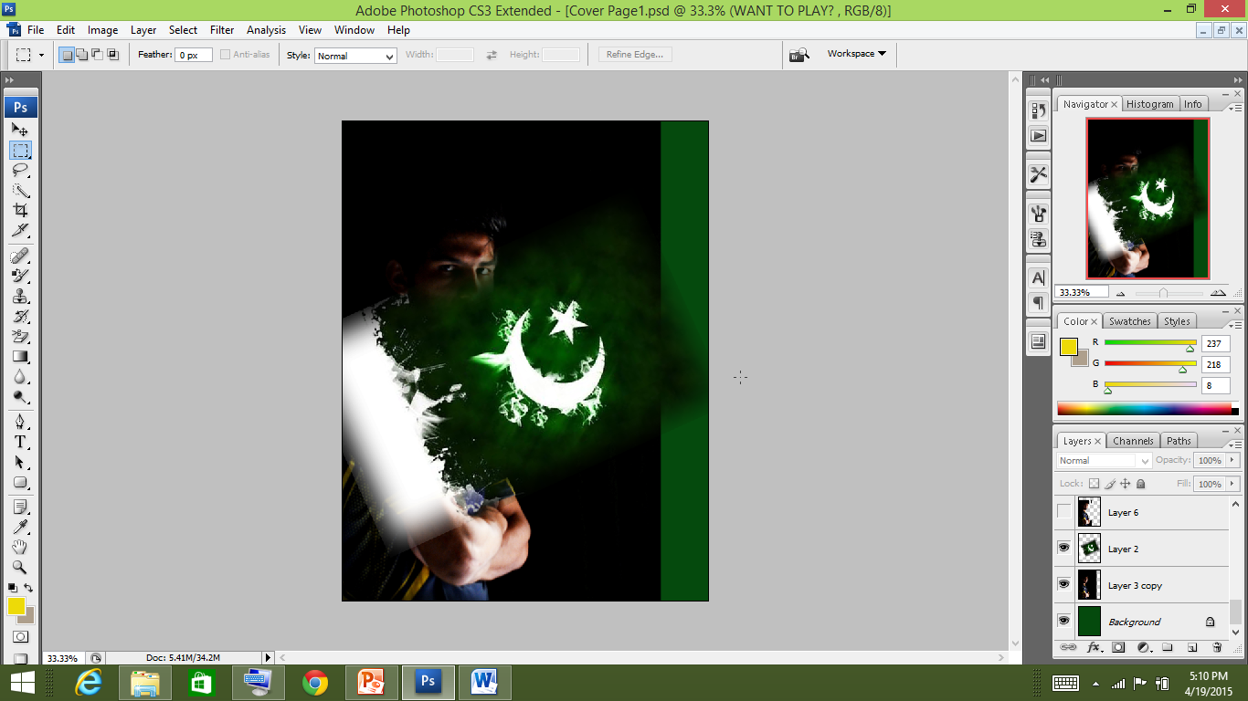The height and width of the screenshot is (701, 1248).
Task: Toggle Lock position icon
Action: (1126, 484)
